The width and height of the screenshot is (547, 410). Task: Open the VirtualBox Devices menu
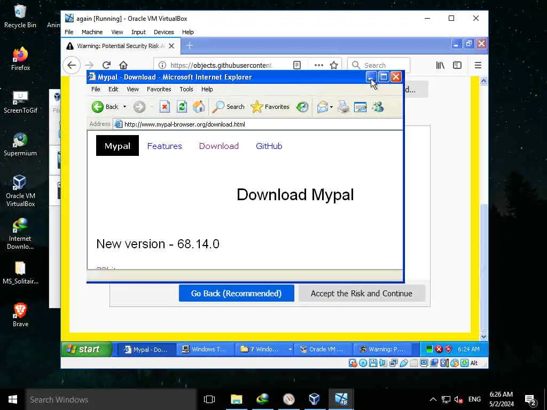click(x=163, y=32)
